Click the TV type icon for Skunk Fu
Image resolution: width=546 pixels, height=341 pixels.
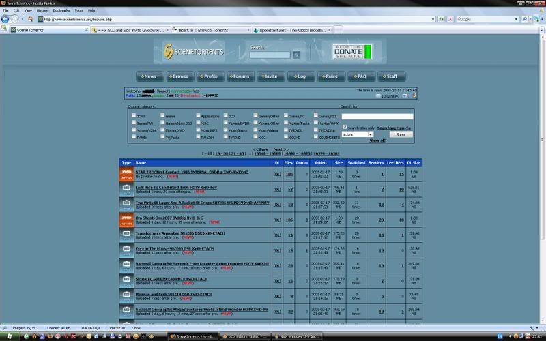126,281
